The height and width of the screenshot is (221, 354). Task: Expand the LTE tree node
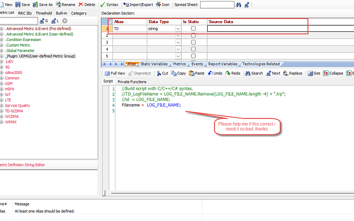[x=2, y=100]
